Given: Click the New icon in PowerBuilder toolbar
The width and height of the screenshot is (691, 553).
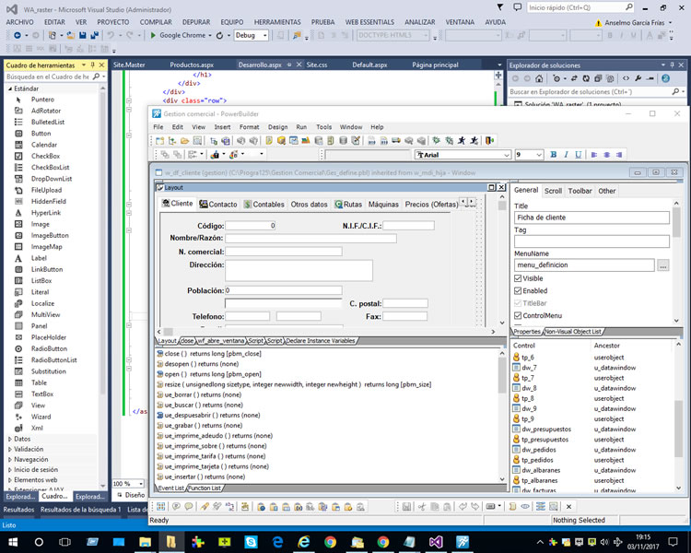Looking at the screenshot, I should pyautogui.click(x=159, y=141).
